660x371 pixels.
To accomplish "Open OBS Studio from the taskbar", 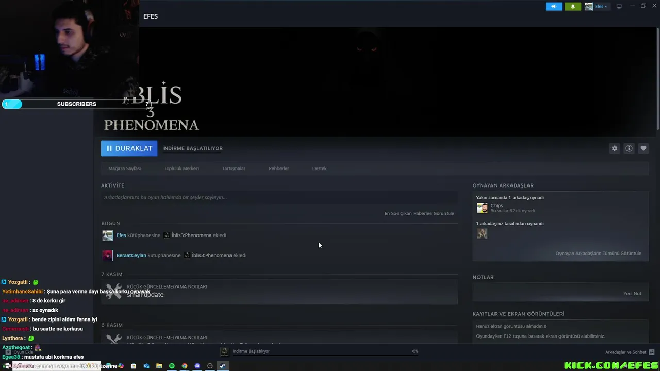I will 210,366.
